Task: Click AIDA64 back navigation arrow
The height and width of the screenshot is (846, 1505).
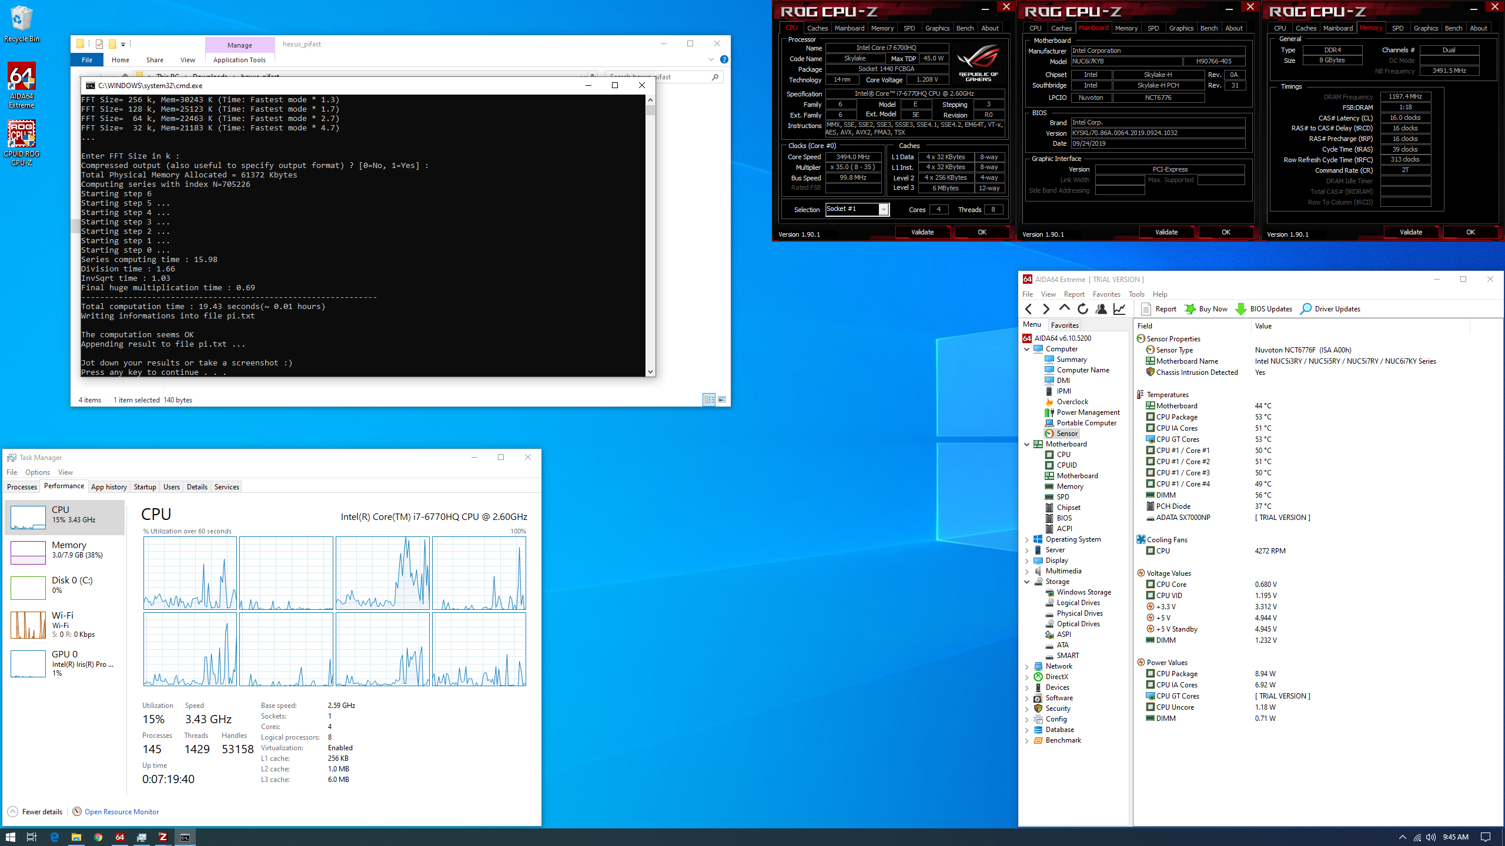Action: 1028,309
